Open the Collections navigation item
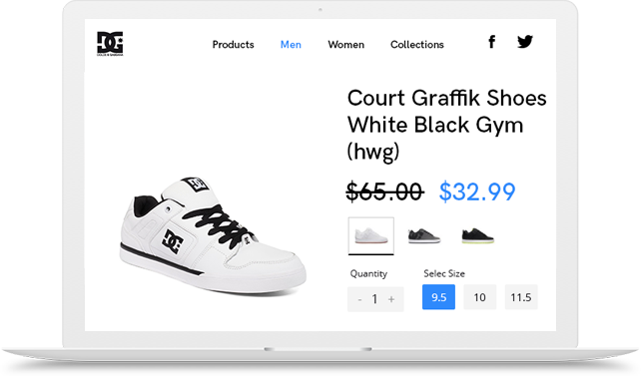641x376 pixels. (417, 45)
